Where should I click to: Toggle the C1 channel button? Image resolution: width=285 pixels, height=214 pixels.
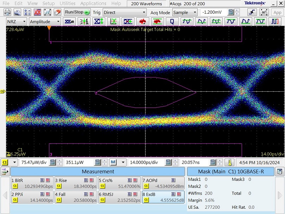[x=5, y=162]
